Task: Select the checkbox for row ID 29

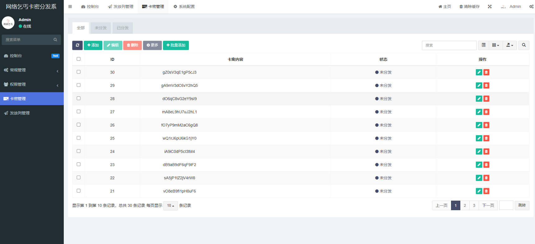Action: coord(78,85)
